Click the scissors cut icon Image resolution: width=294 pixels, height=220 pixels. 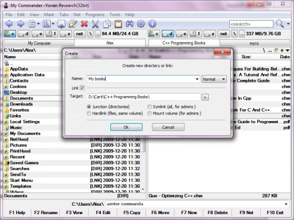pyautogui.click(x=95, y=24)
